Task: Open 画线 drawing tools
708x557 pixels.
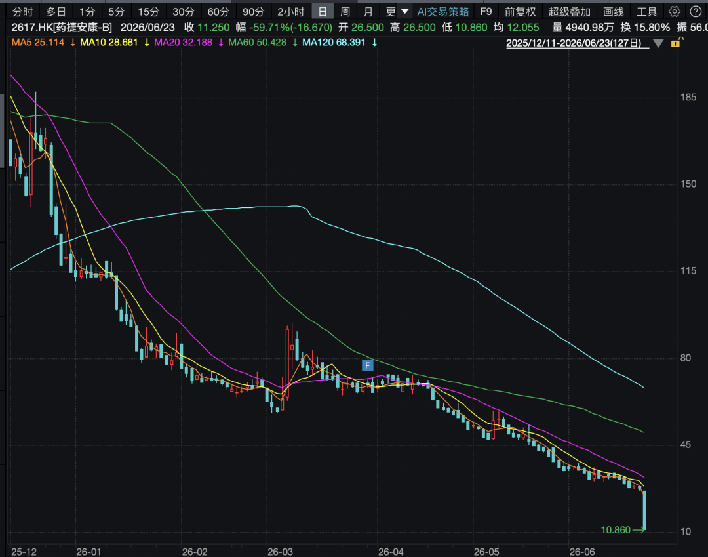Action: [x=613, y=12]
